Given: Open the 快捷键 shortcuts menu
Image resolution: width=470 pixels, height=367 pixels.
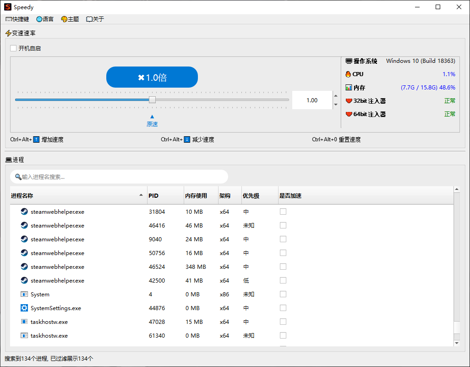Looking at the screenshot, I should [17, 19].
